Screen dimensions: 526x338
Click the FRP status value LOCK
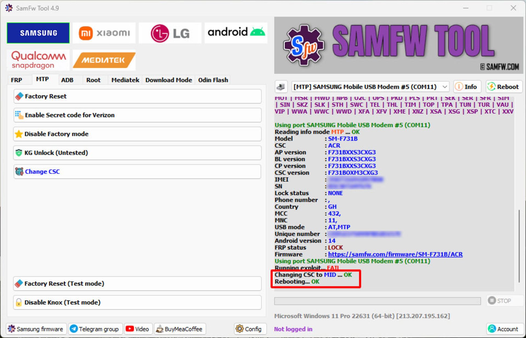(335, 248)
